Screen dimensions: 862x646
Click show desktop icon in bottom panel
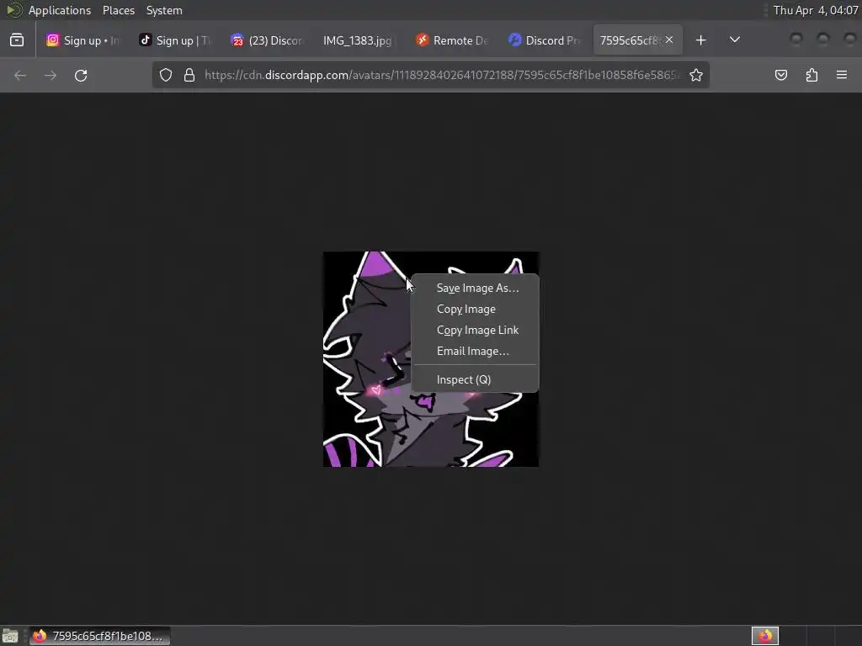[x=10, y=636]
